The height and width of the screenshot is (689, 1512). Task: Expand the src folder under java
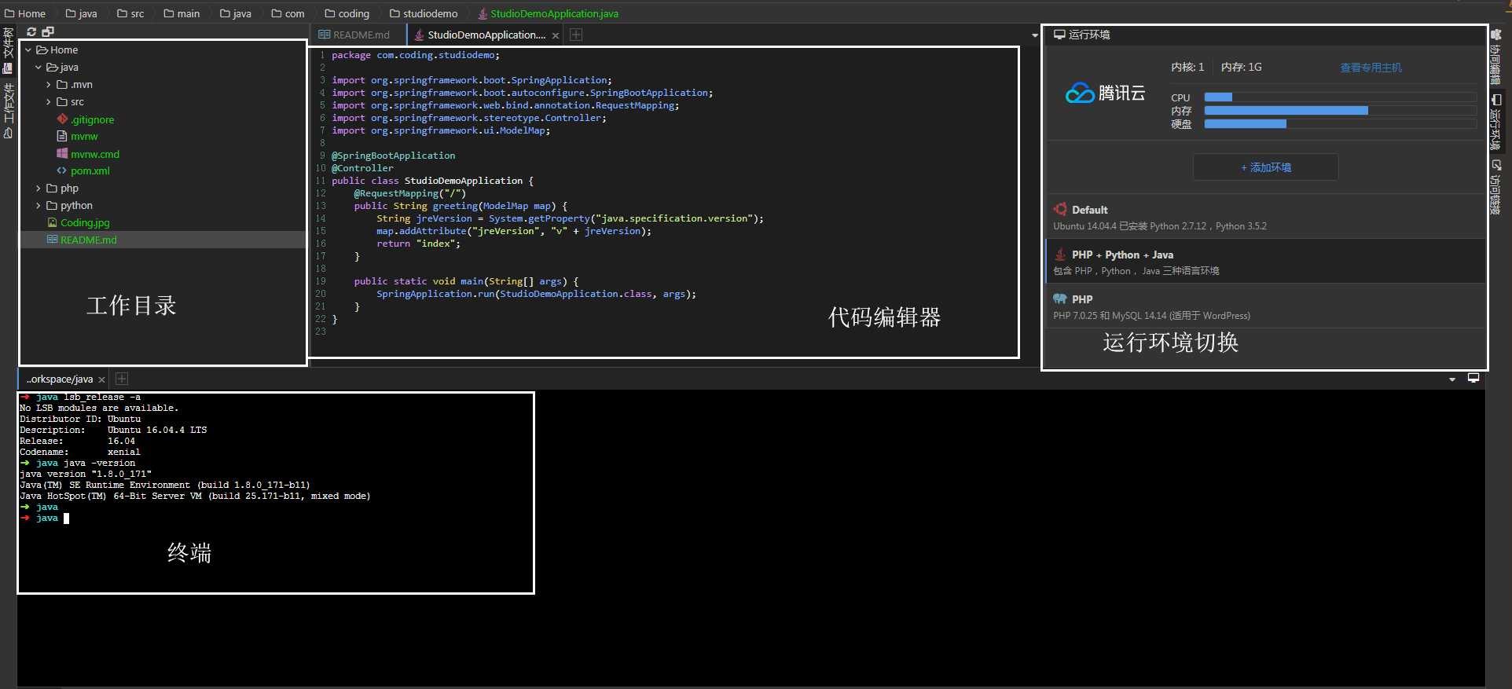(48, 102)
